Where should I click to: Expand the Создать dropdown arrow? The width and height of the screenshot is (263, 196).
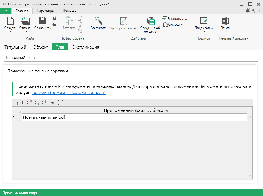pos(10,32)
